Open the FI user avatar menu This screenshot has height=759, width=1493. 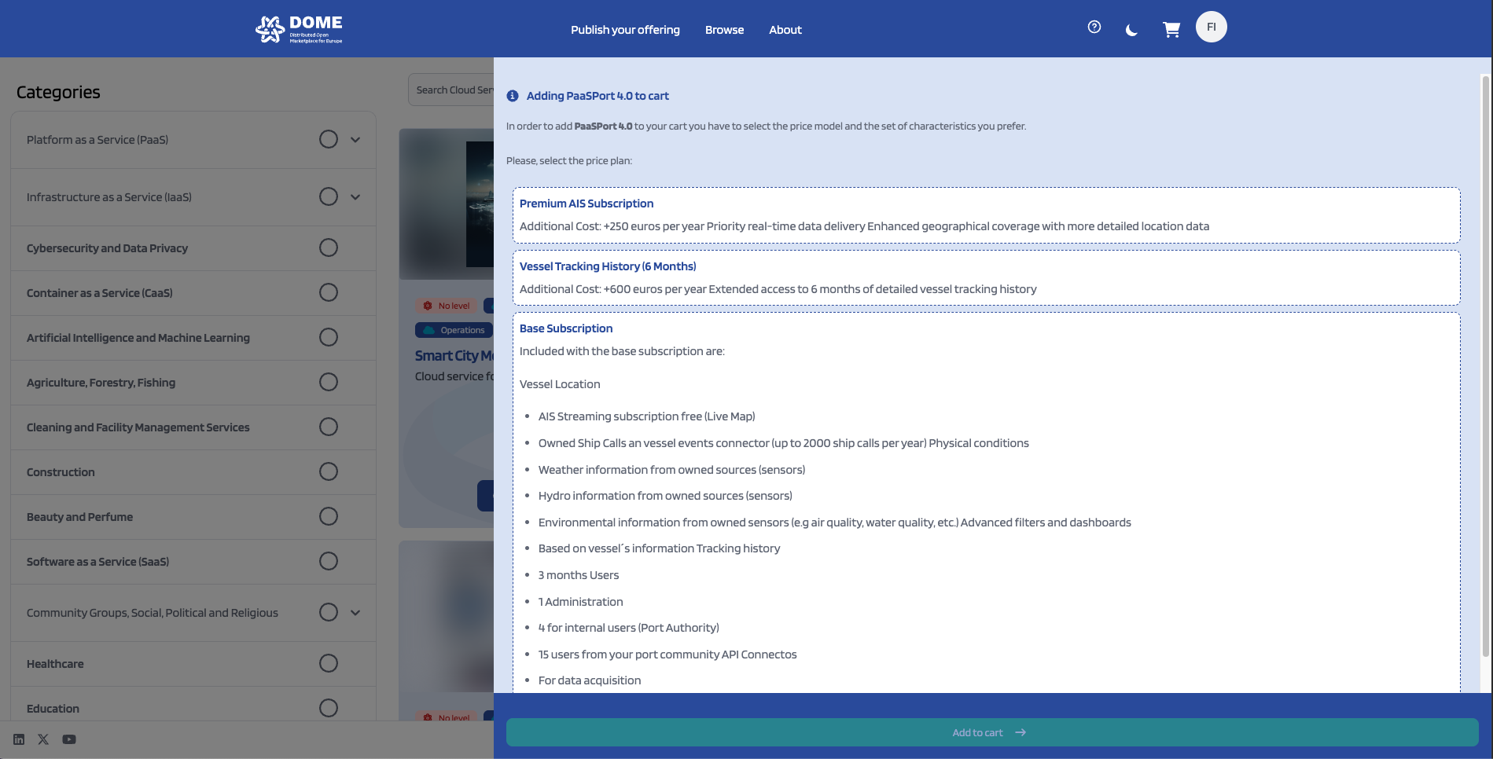[1211, 27]
